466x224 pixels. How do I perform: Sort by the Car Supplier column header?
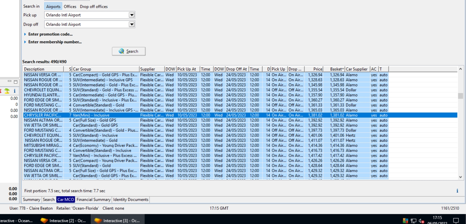(357, 69)
